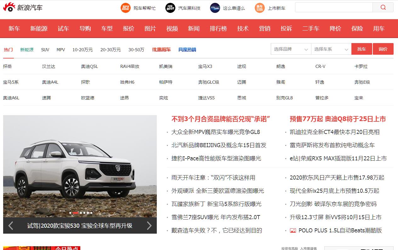Click the magnifier search button

click(x=383, y=8)
